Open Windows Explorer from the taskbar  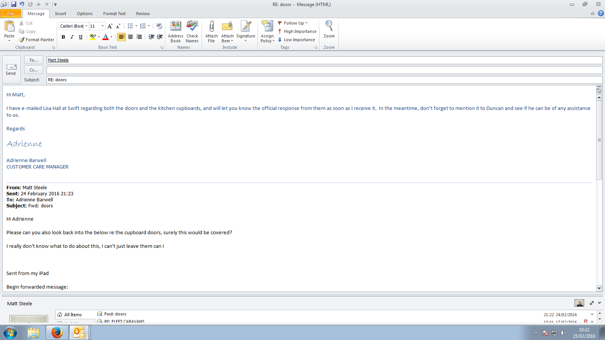point(34,333)
